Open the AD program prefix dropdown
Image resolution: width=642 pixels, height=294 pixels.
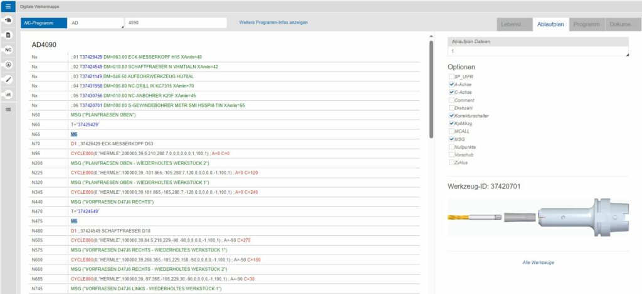95,23
